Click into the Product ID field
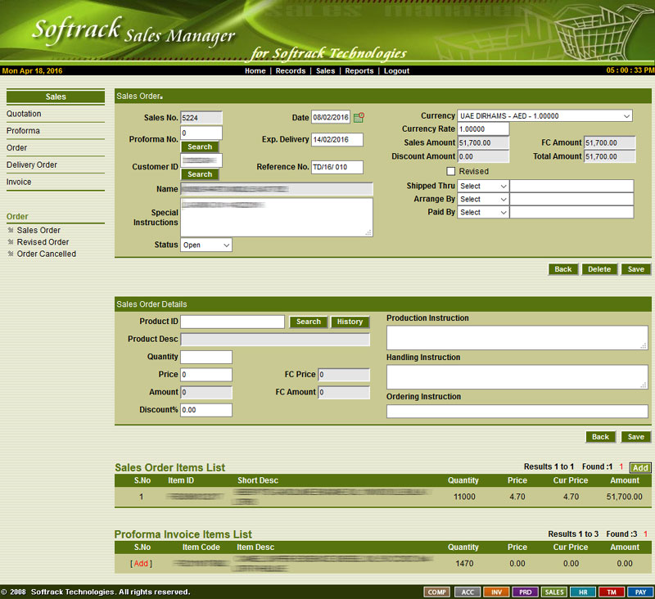 coord(233,322)
